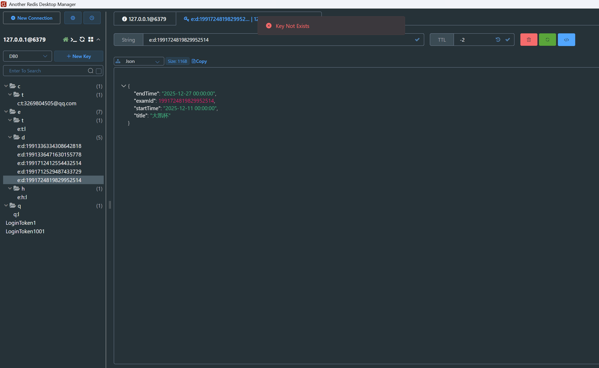Reset TTL with persist icon
599x368 pixels.
[498, 40]
